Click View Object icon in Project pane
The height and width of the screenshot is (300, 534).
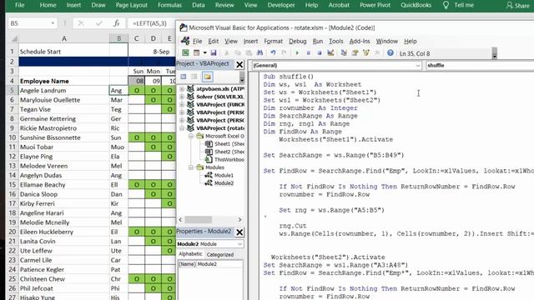coord(194,77)
